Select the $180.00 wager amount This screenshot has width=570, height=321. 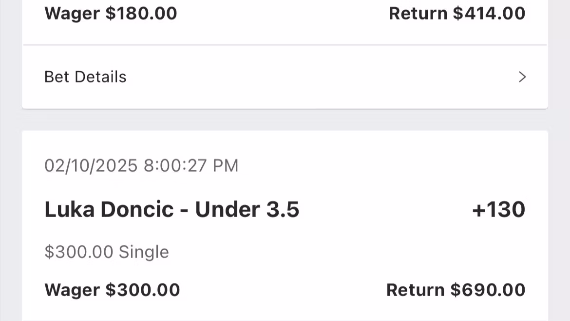click(141, 13)
